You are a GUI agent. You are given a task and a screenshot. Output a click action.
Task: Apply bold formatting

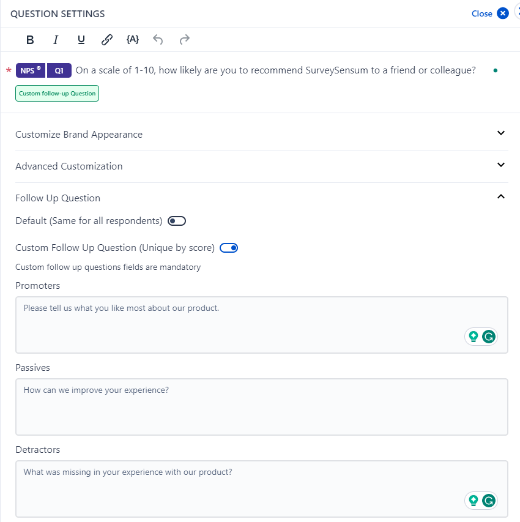[30, 40]
